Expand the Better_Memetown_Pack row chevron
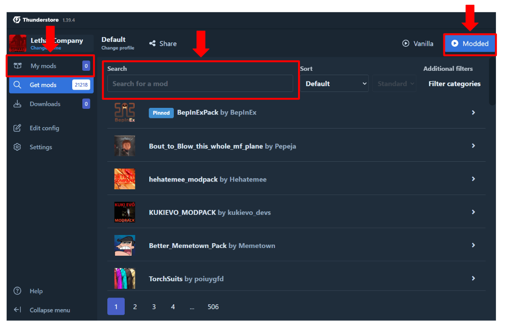 [x=473, y=245]
